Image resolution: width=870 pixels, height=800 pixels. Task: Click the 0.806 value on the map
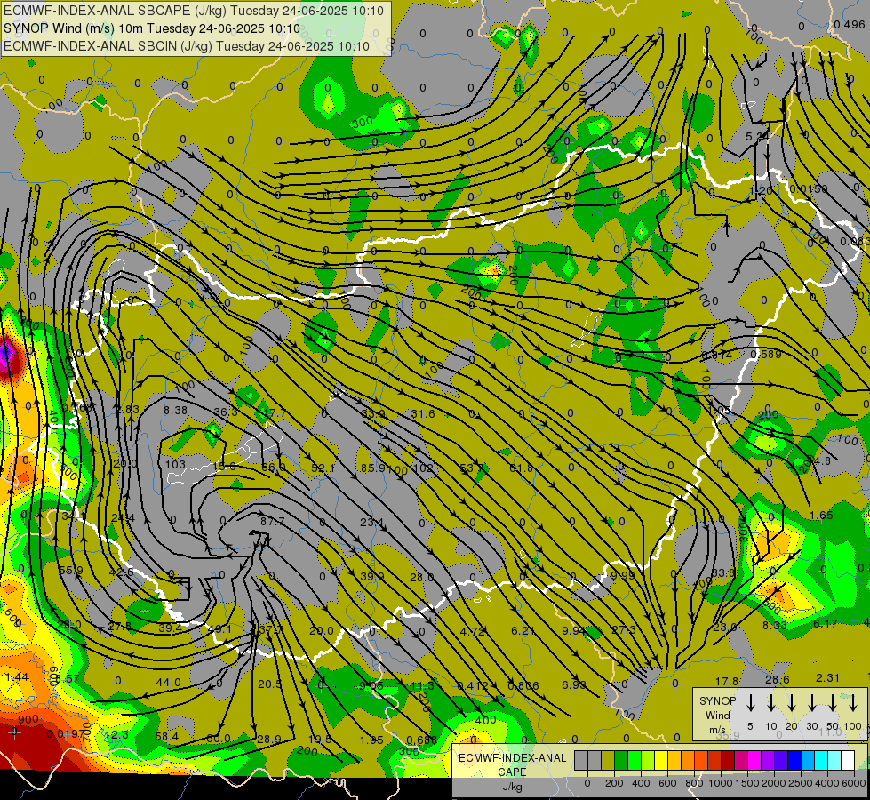pos(523,685)
